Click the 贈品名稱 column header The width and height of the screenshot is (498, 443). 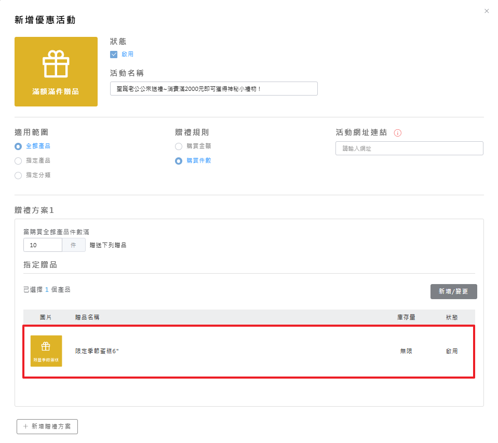click(87, 317)
